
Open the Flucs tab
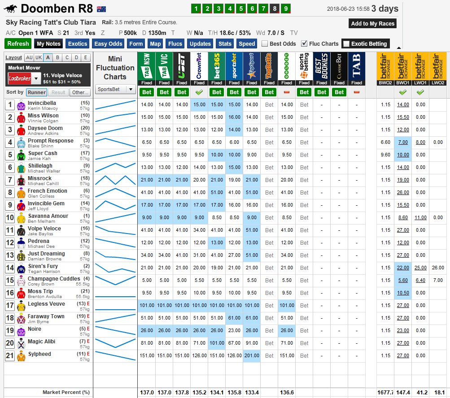coord(175,43)
